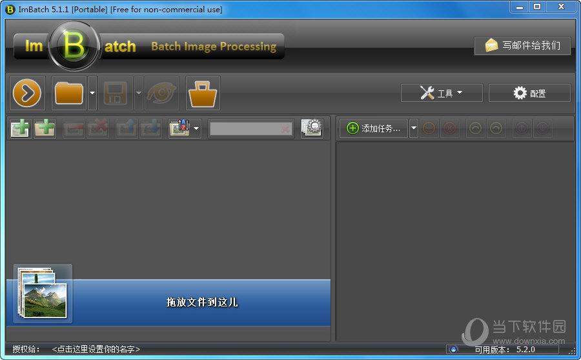Click the first green circular task icon

(x=475, y=128)
